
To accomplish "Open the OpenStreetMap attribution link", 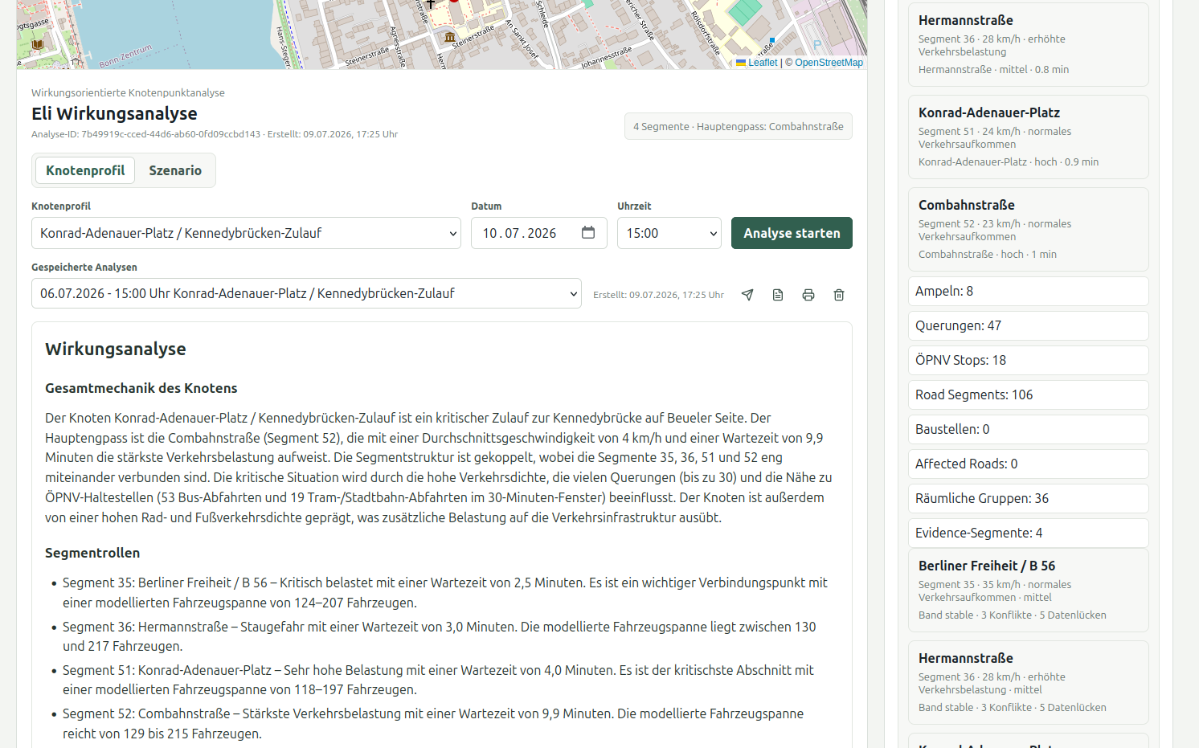I will 829,63.
